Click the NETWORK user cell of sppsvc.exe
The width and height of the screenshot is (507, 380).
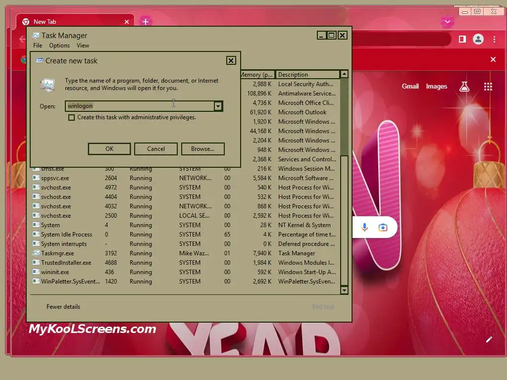[195, 178]
